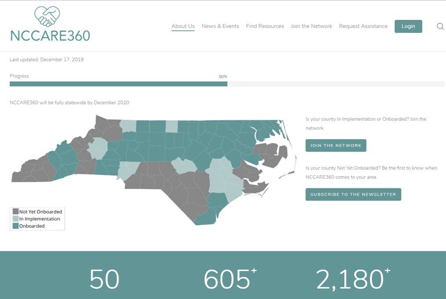Image resolution: width=446 pixels, height=299 pixels.
Task: Open Request Assistance in navigation
Action: [x=363, y=26]
